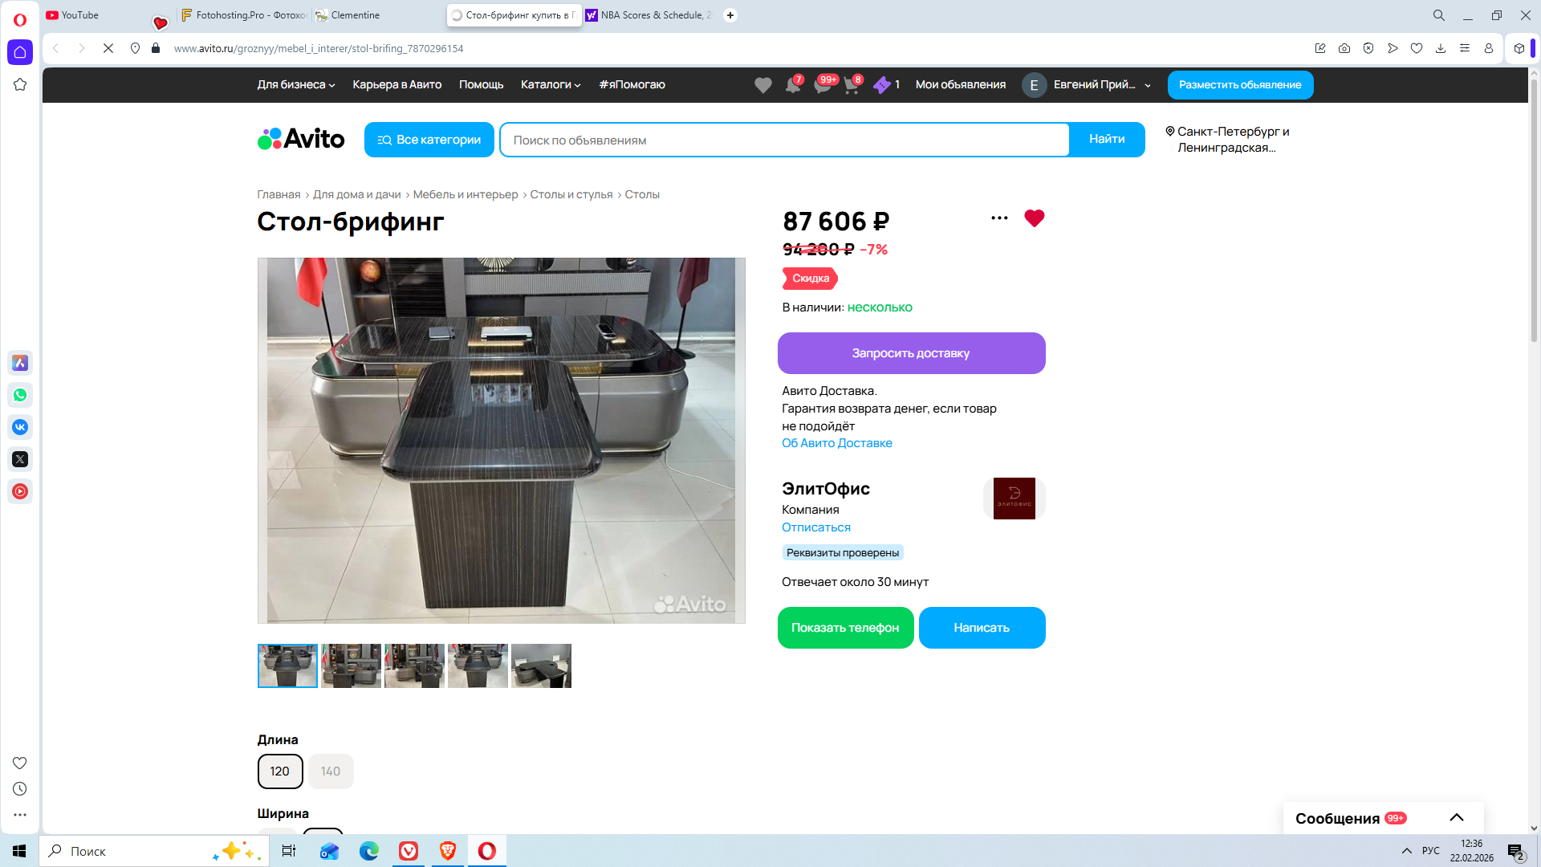Open VK in the Opera sidebar

click(x=20, y=427)
